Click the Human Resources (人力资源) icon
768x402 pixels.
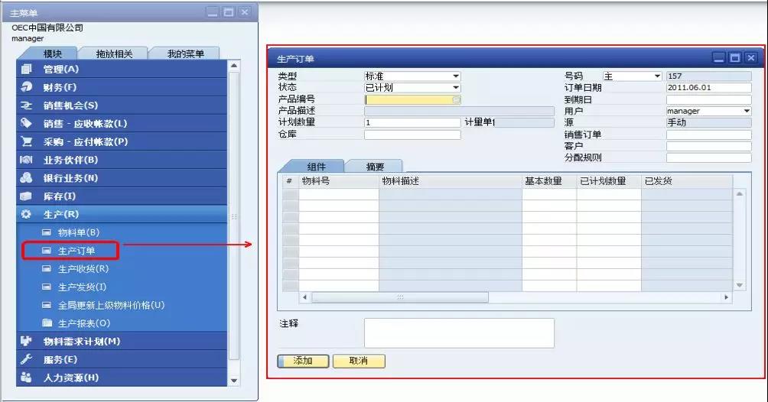pyautogui.click(x=27, y=378)
